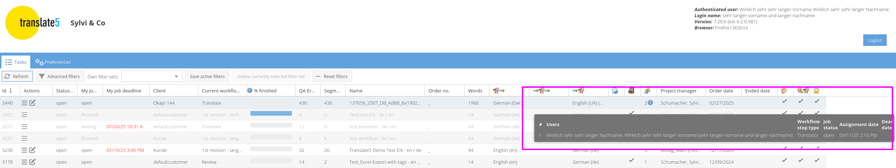Click info icon in % finished header

click(250, 91)
